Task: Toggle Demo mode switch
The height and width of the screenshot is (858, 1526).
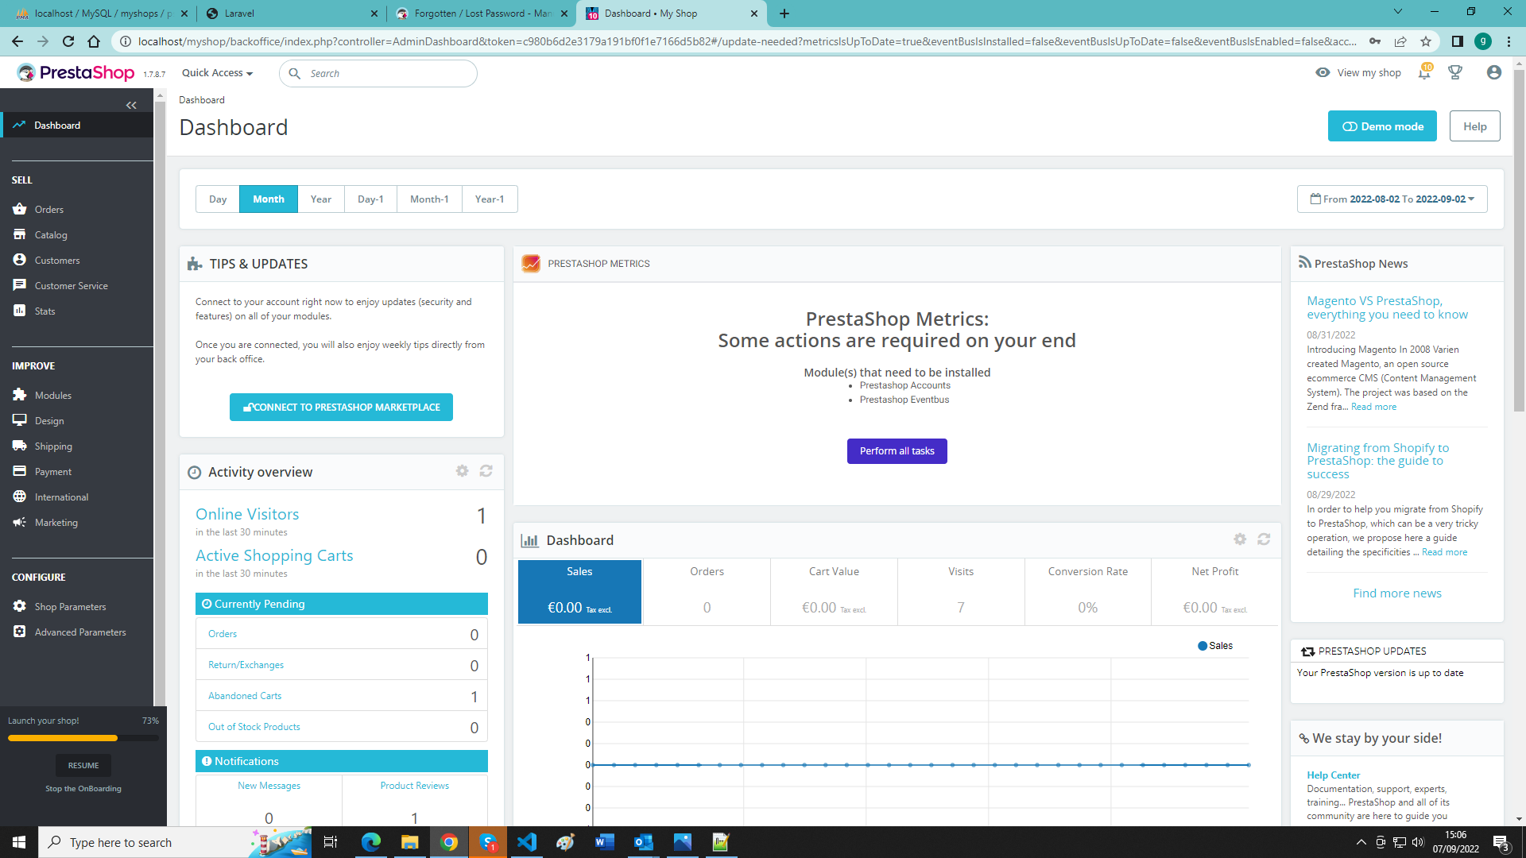Action: (1382, 126)
